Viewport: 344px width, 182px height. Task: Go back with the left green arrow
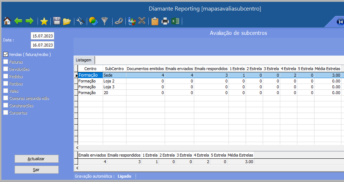[x=18, y=21]
